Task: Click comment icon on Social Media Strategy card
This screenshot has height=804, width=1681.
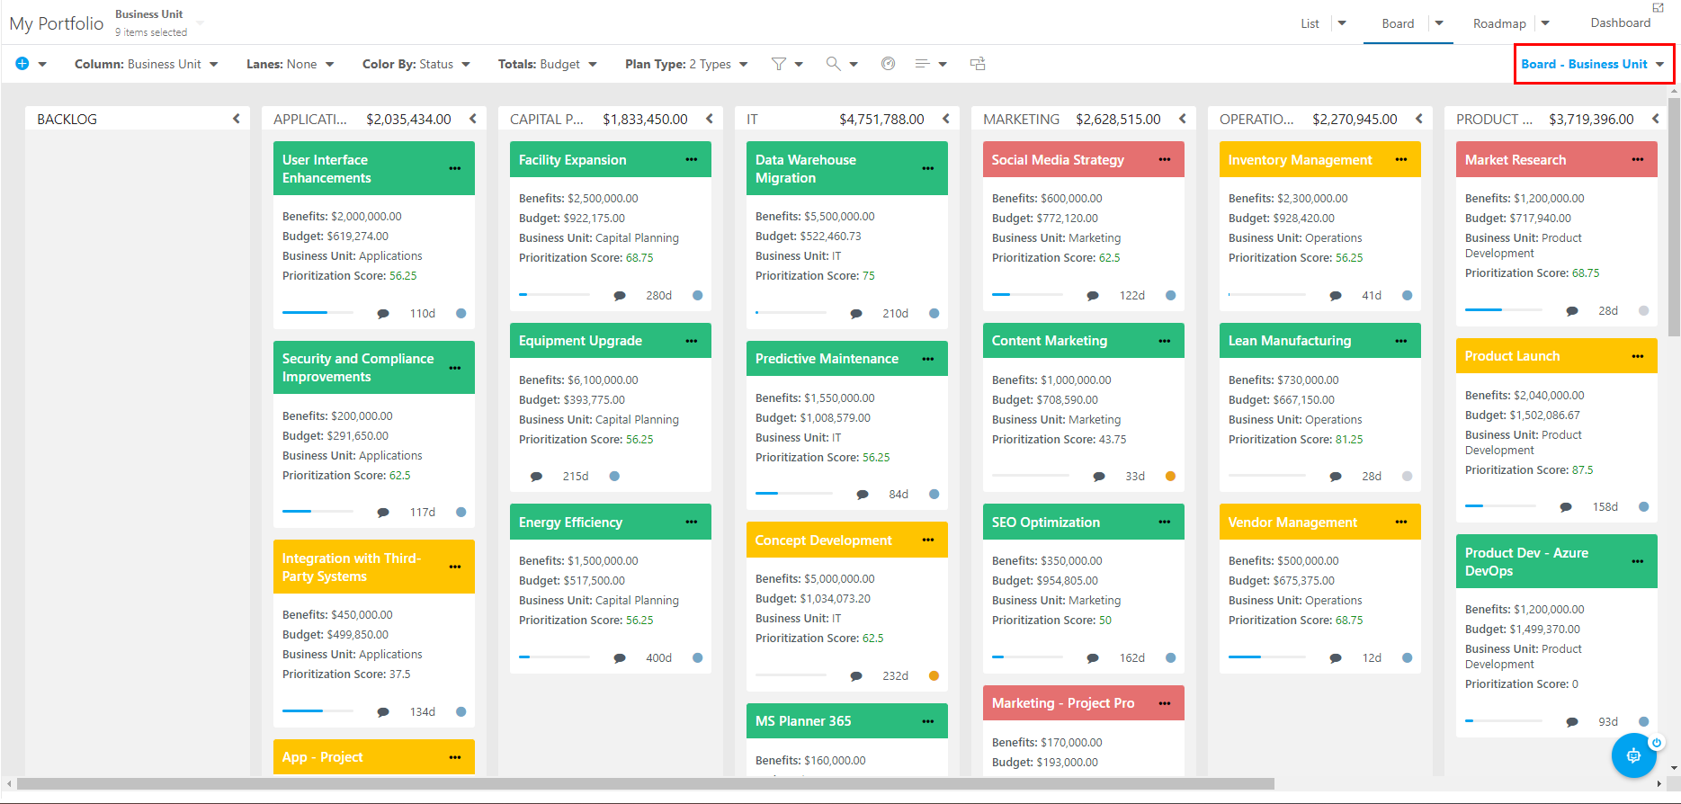Action: [x=1093, y=296]
